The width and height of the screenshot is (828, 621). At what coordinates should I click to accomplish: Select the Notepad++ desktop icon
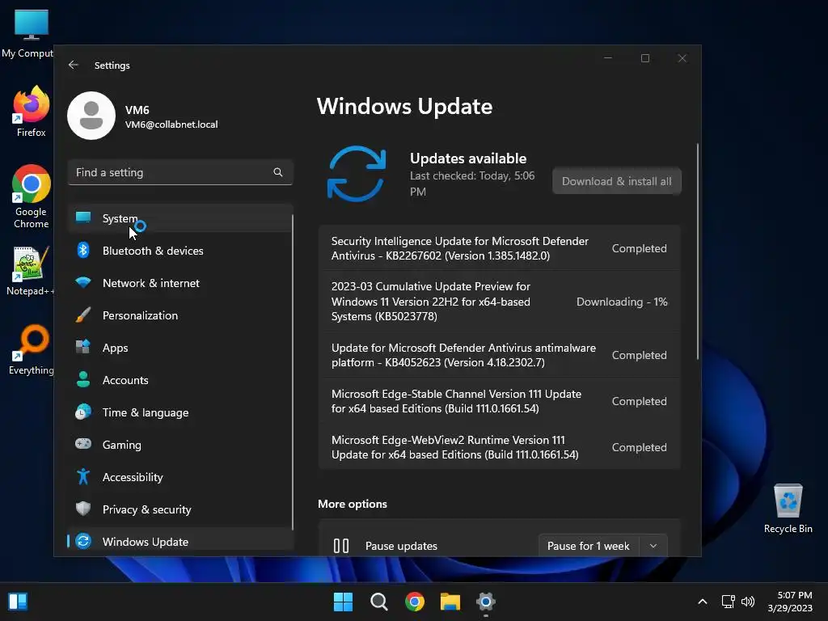click(30, 271)
